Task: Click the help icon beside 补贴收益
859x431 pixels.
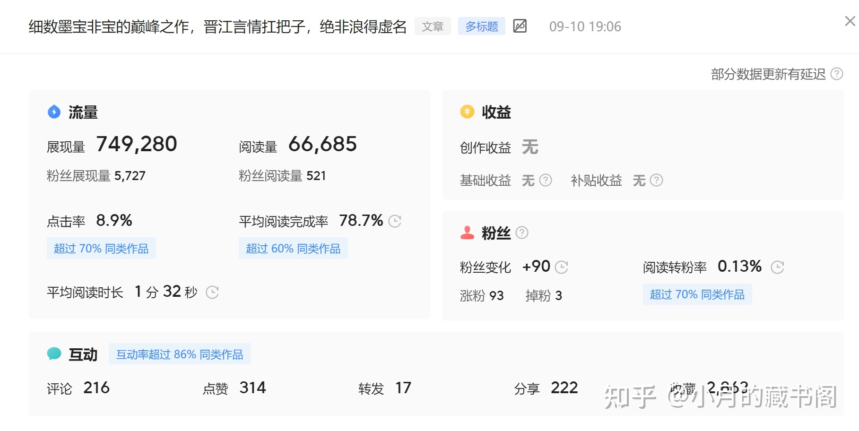Action: [x=657, y=181]
